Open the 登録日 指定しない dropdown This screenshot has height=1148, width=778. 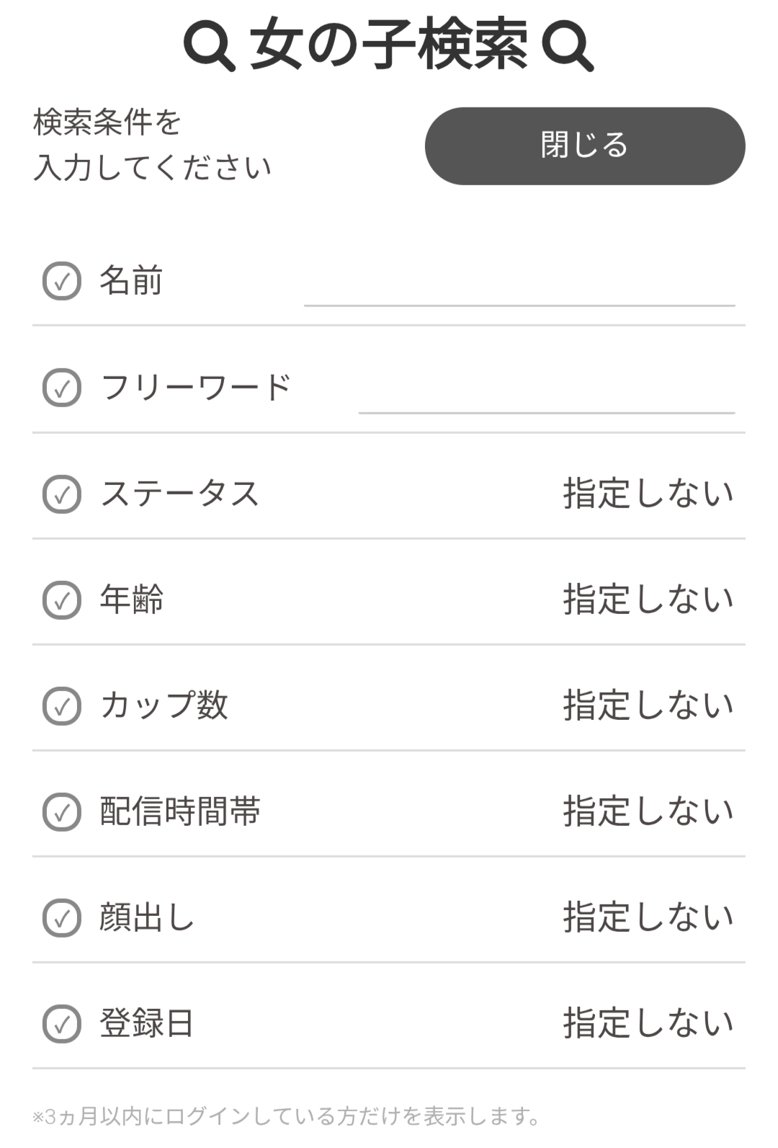point(648,1023)
